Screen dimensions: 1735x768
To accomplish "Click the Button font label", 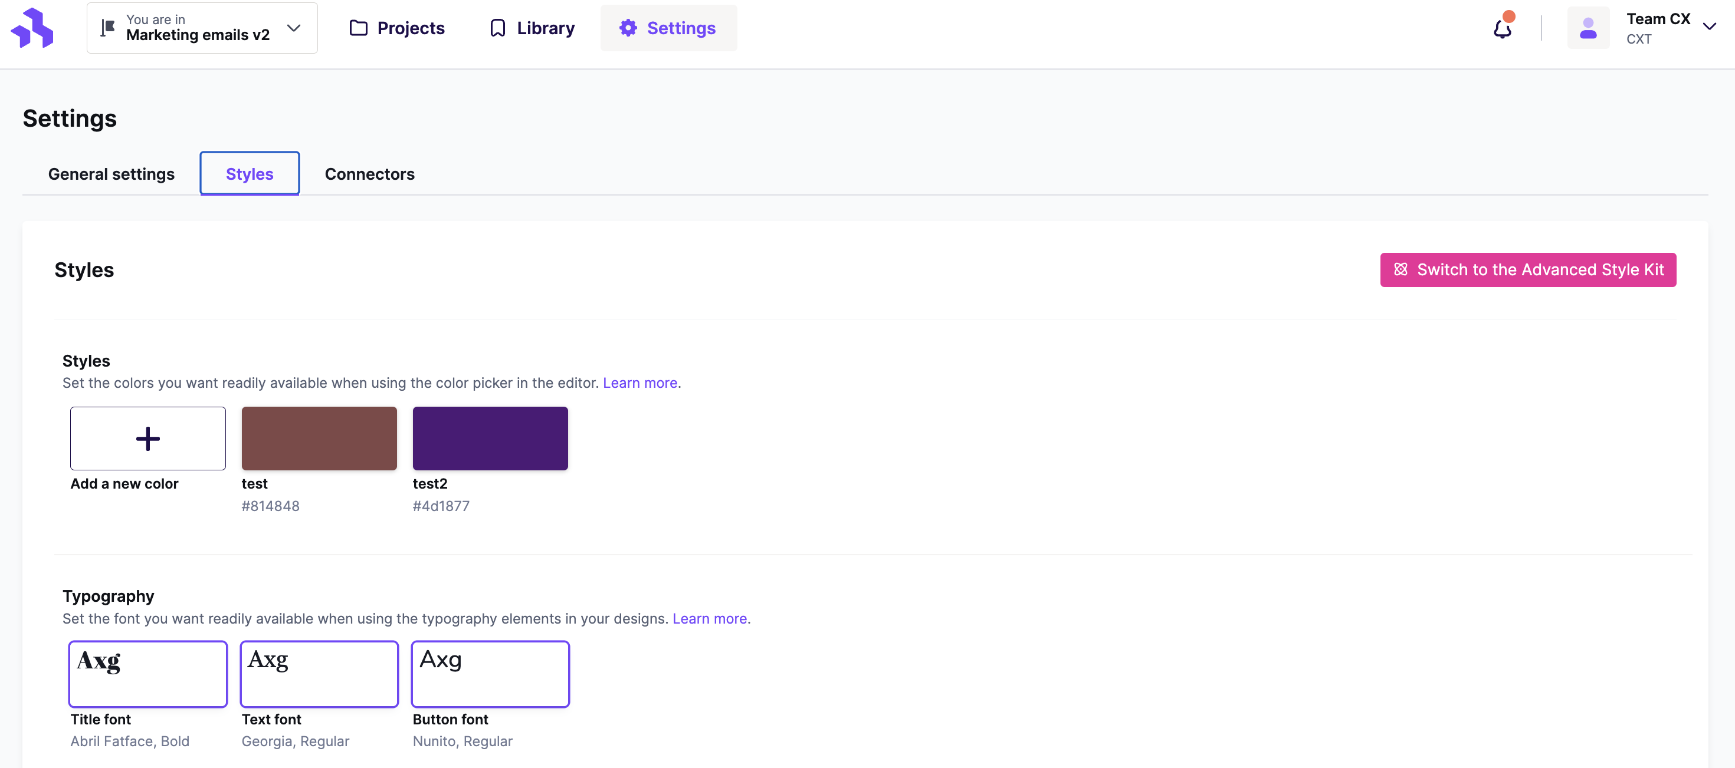I will pos(451,719).
